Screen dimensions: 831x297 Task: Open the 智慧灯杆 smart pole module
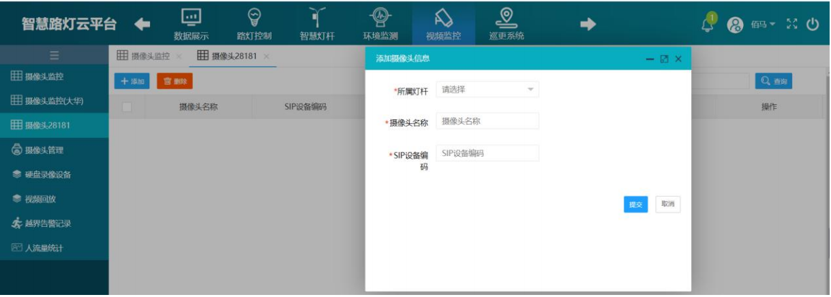coord(313,25)
